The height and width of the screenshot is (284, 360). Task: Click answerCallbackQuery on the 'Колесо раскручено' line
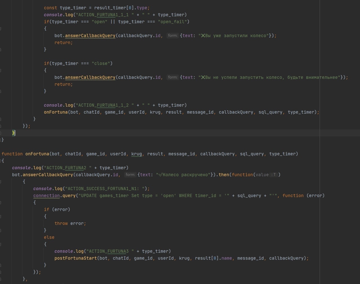coord(48,175)
